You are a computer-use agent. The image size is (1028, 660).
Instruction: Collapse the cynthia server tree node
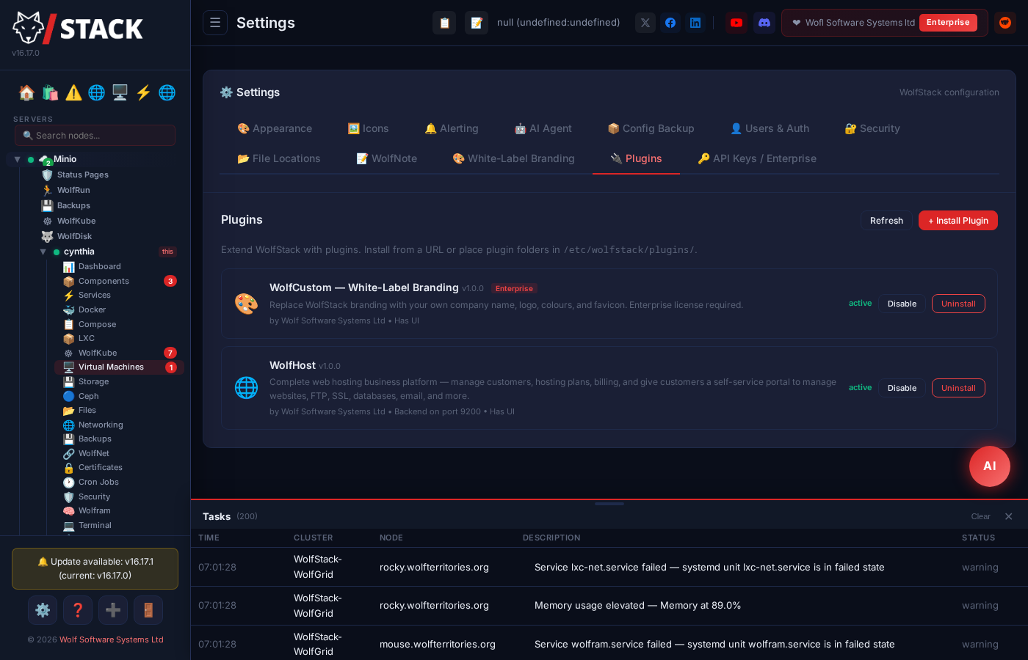43,252
